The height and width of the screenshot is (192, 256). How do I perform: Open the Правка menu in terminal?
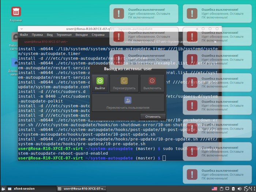click(x=37, y=35)
